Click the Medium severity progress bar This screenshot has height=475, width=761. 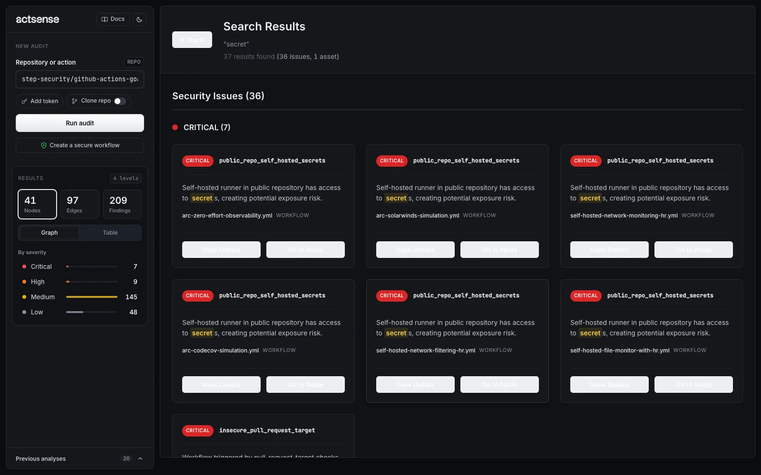pyautogui.click(x=92, y=297)
